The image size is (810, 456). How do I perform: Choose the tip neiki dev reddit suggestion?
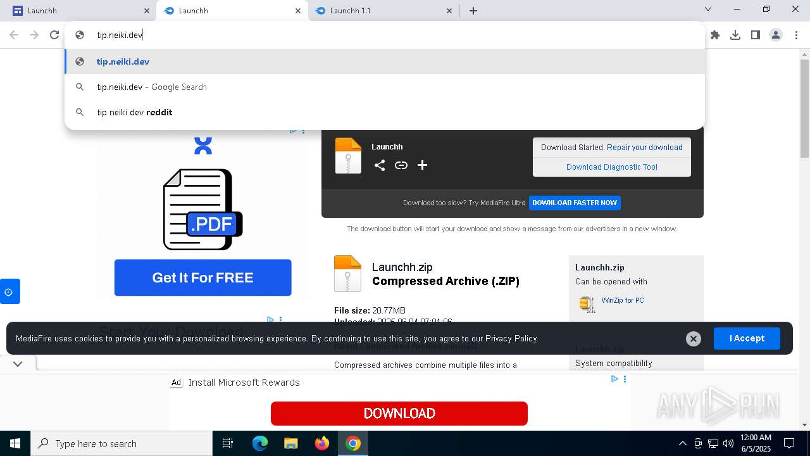(x=385, y=112)
